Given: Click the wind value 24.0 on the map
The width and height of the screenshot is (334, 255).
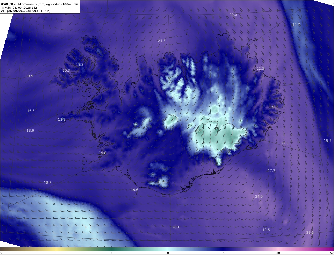Looking at the screenshot, I should pyautogui.click(x=259, y=197).
